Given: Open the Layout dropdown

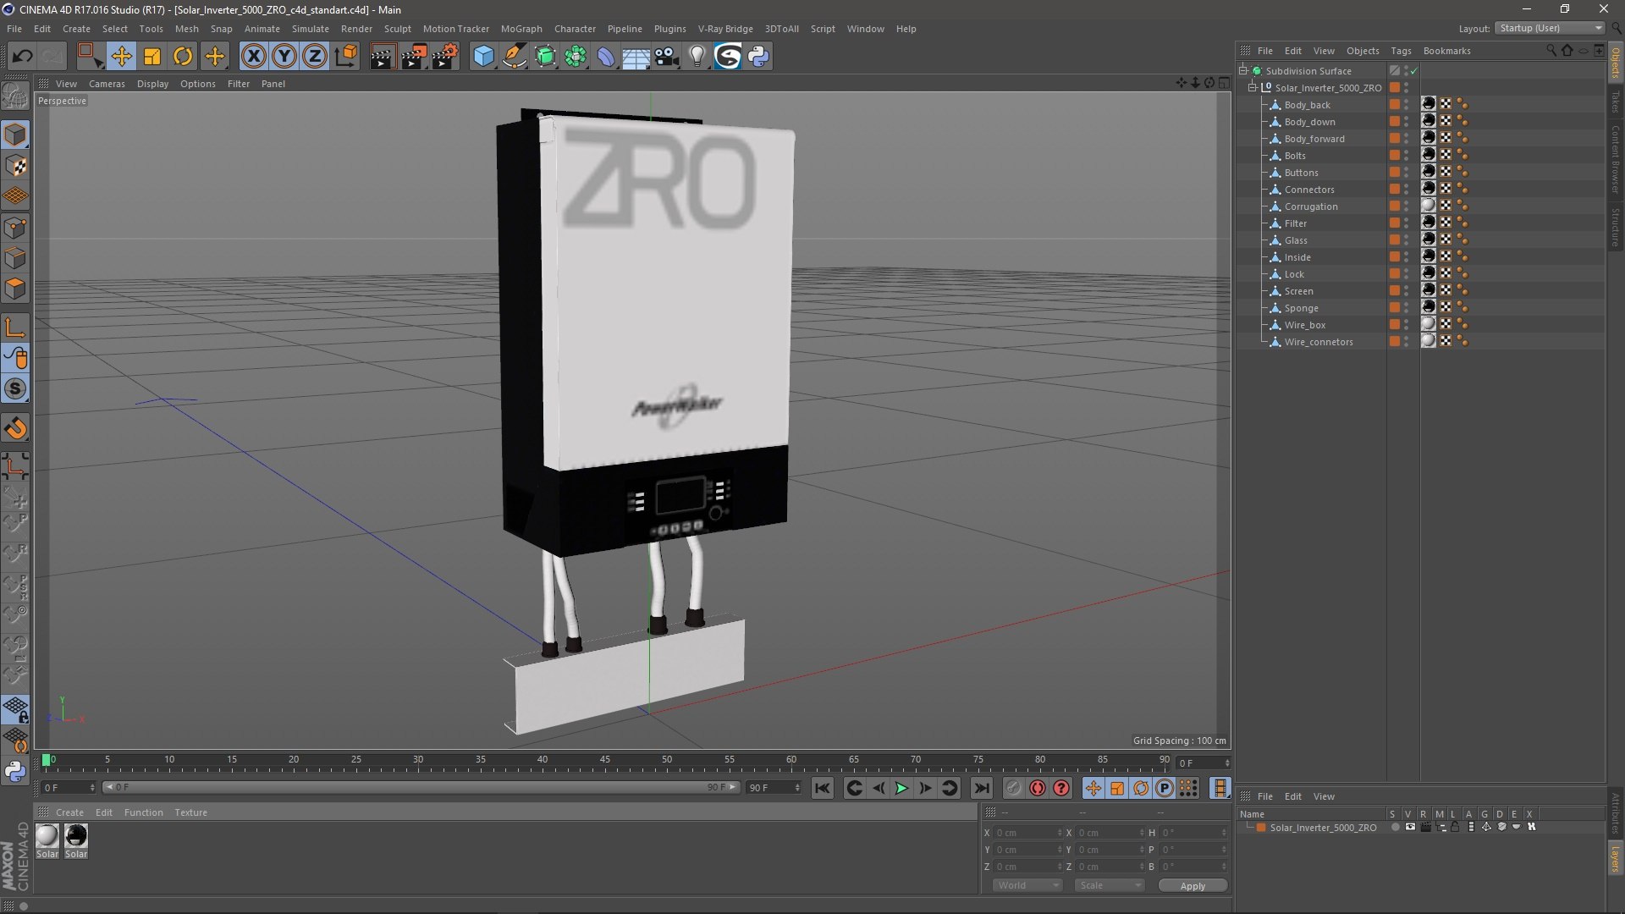Looking at the screenshot, I should (x=1551, y=28).
